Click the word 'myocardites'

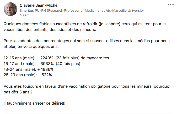98,58
